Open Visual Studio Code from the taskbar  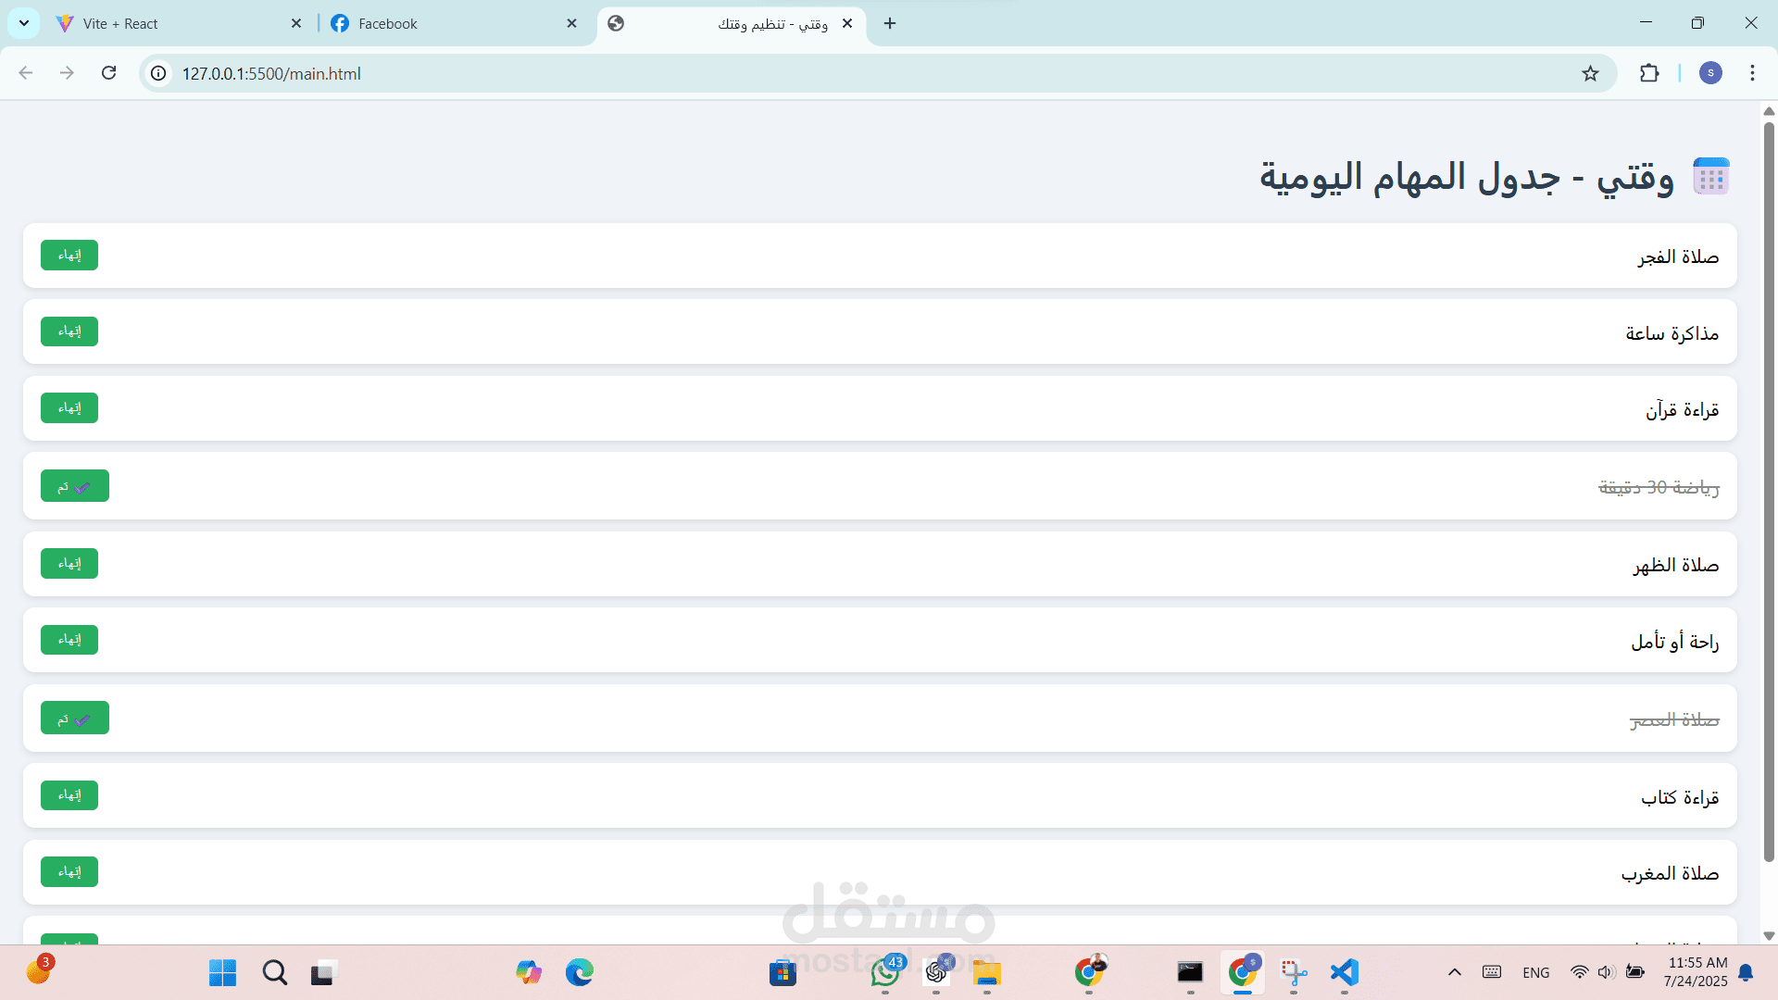click(x=1345, y=972)
